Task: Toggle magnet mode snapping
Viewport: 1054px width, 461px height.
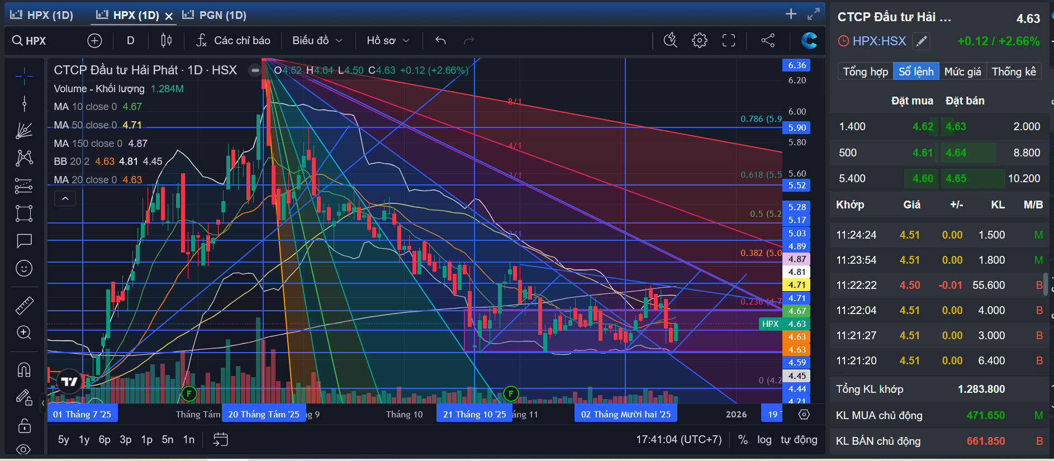Action: click(x=23, y=370)
